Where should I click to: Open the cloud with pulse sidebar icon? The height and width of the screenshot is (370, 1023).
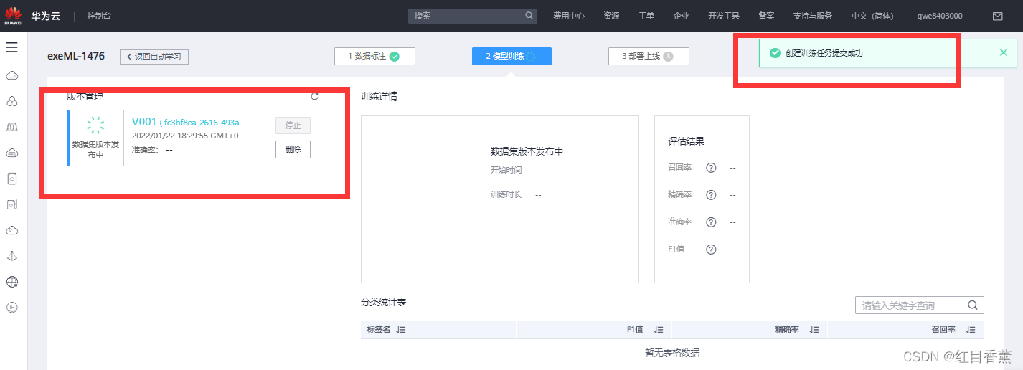pos(11,230)
